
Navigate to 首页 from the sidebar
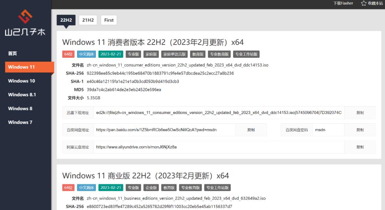tap(12, 53)
